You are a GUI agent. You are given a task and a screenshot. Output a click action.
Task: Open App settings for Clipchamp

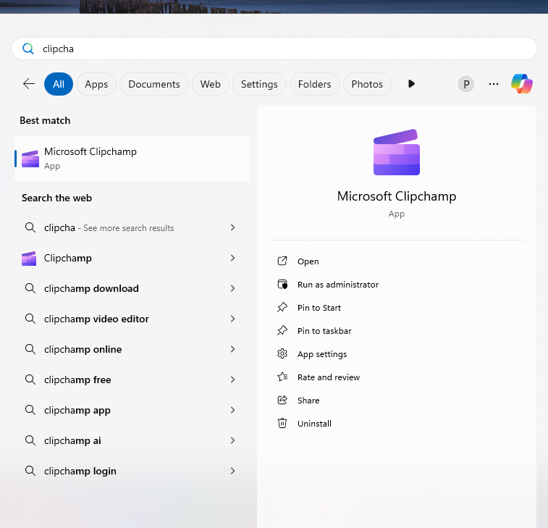pyautogui.click(x=322, y=354)
